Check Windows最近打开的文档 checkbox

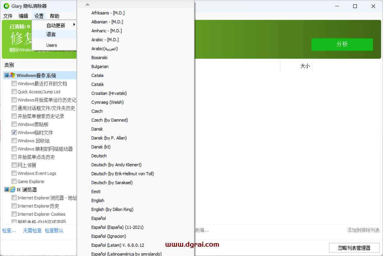(14, 84)
